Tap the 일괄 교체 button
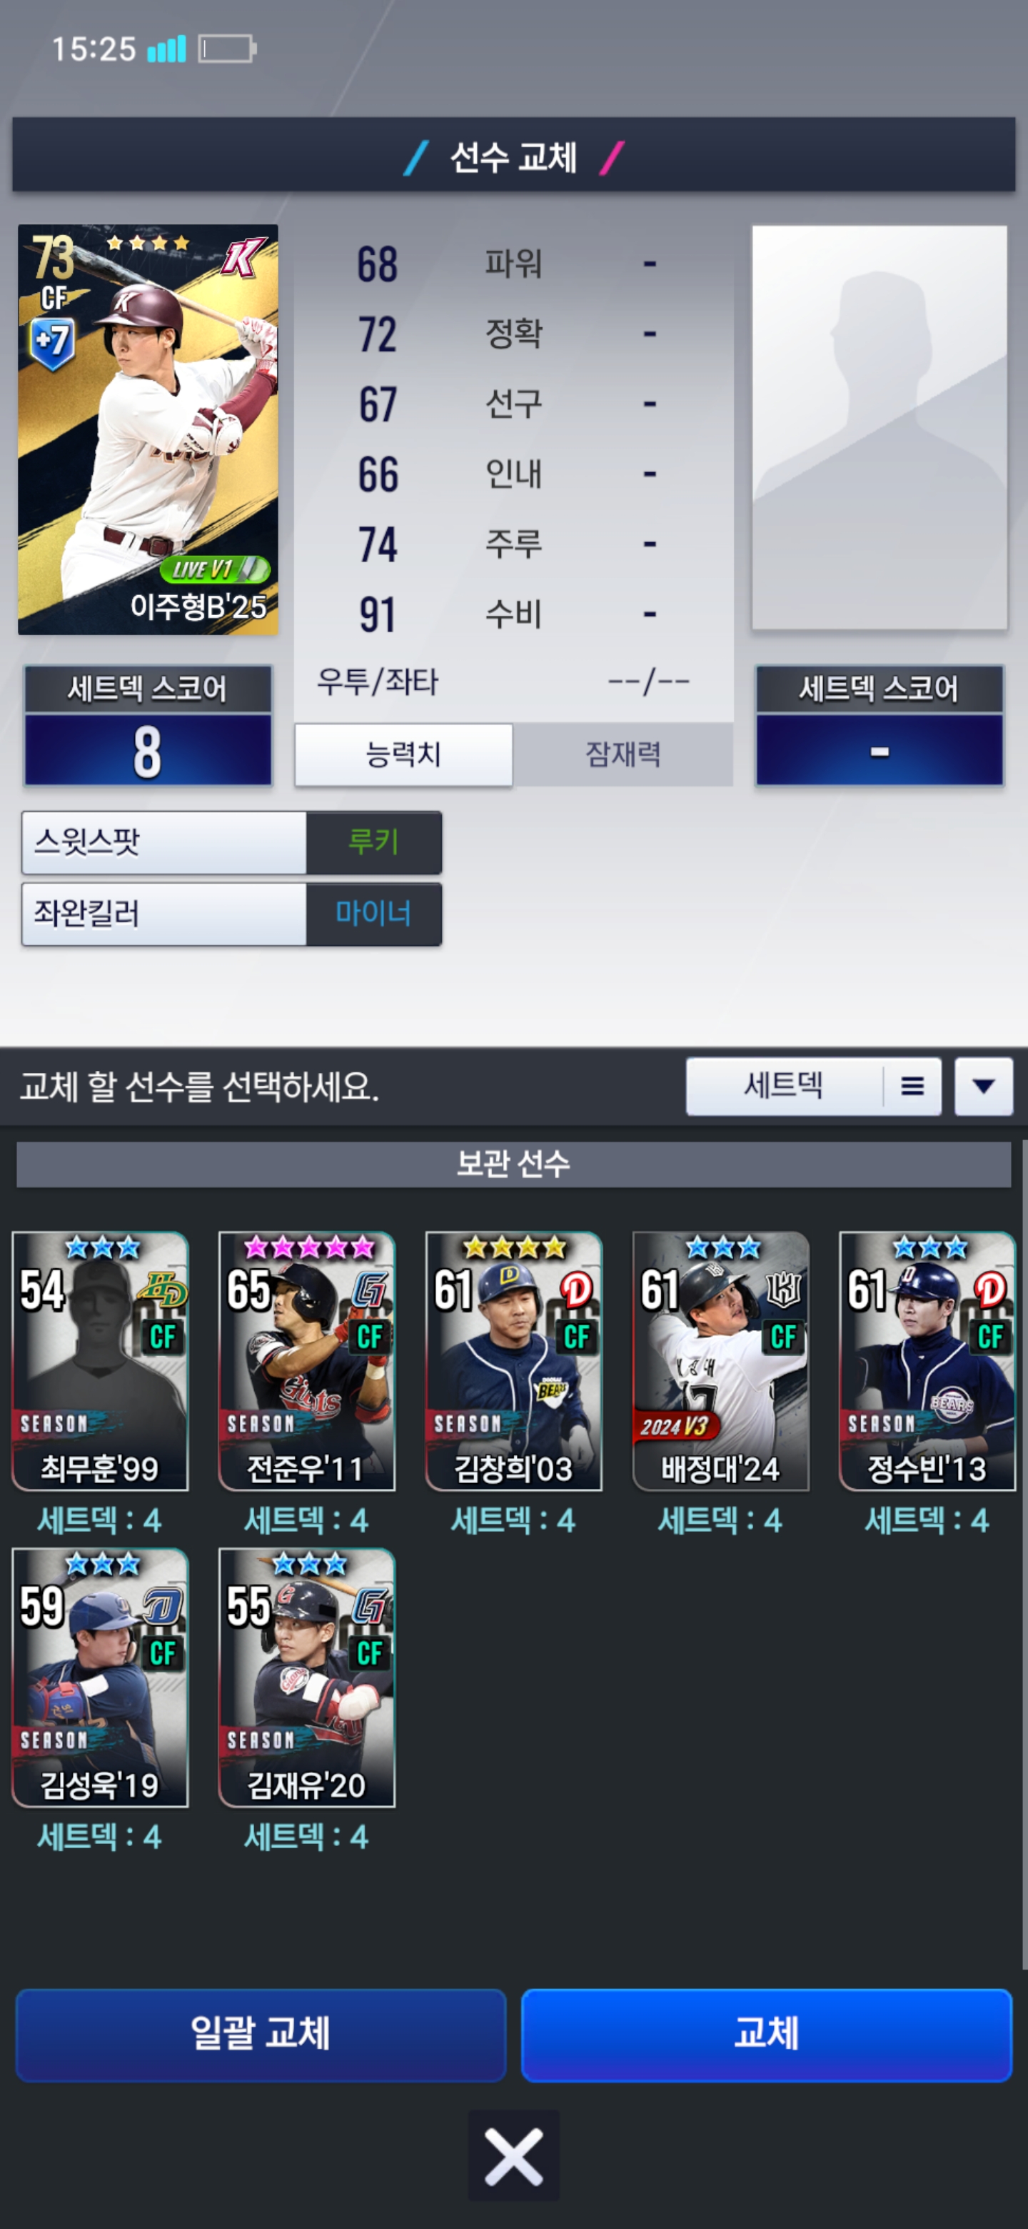 coord(261,2034)
